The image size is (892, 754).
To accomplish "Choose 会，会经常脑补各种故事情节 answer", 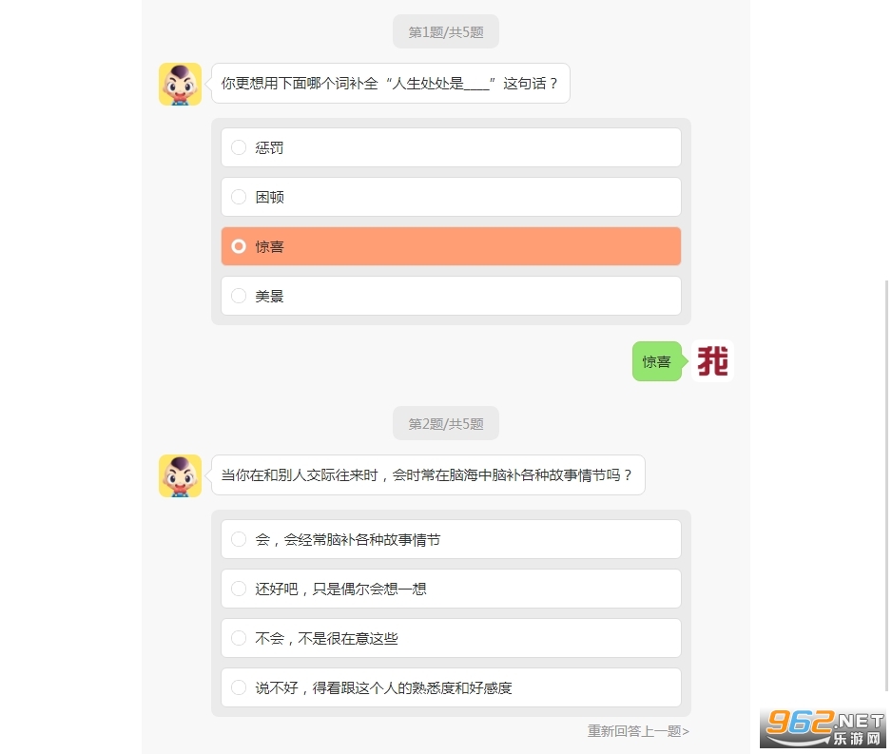I will tap(451, 539).
